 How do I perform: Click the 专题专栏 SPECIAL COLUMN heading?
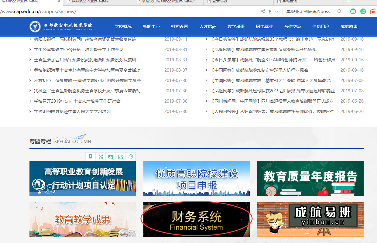tap(60, 141)
